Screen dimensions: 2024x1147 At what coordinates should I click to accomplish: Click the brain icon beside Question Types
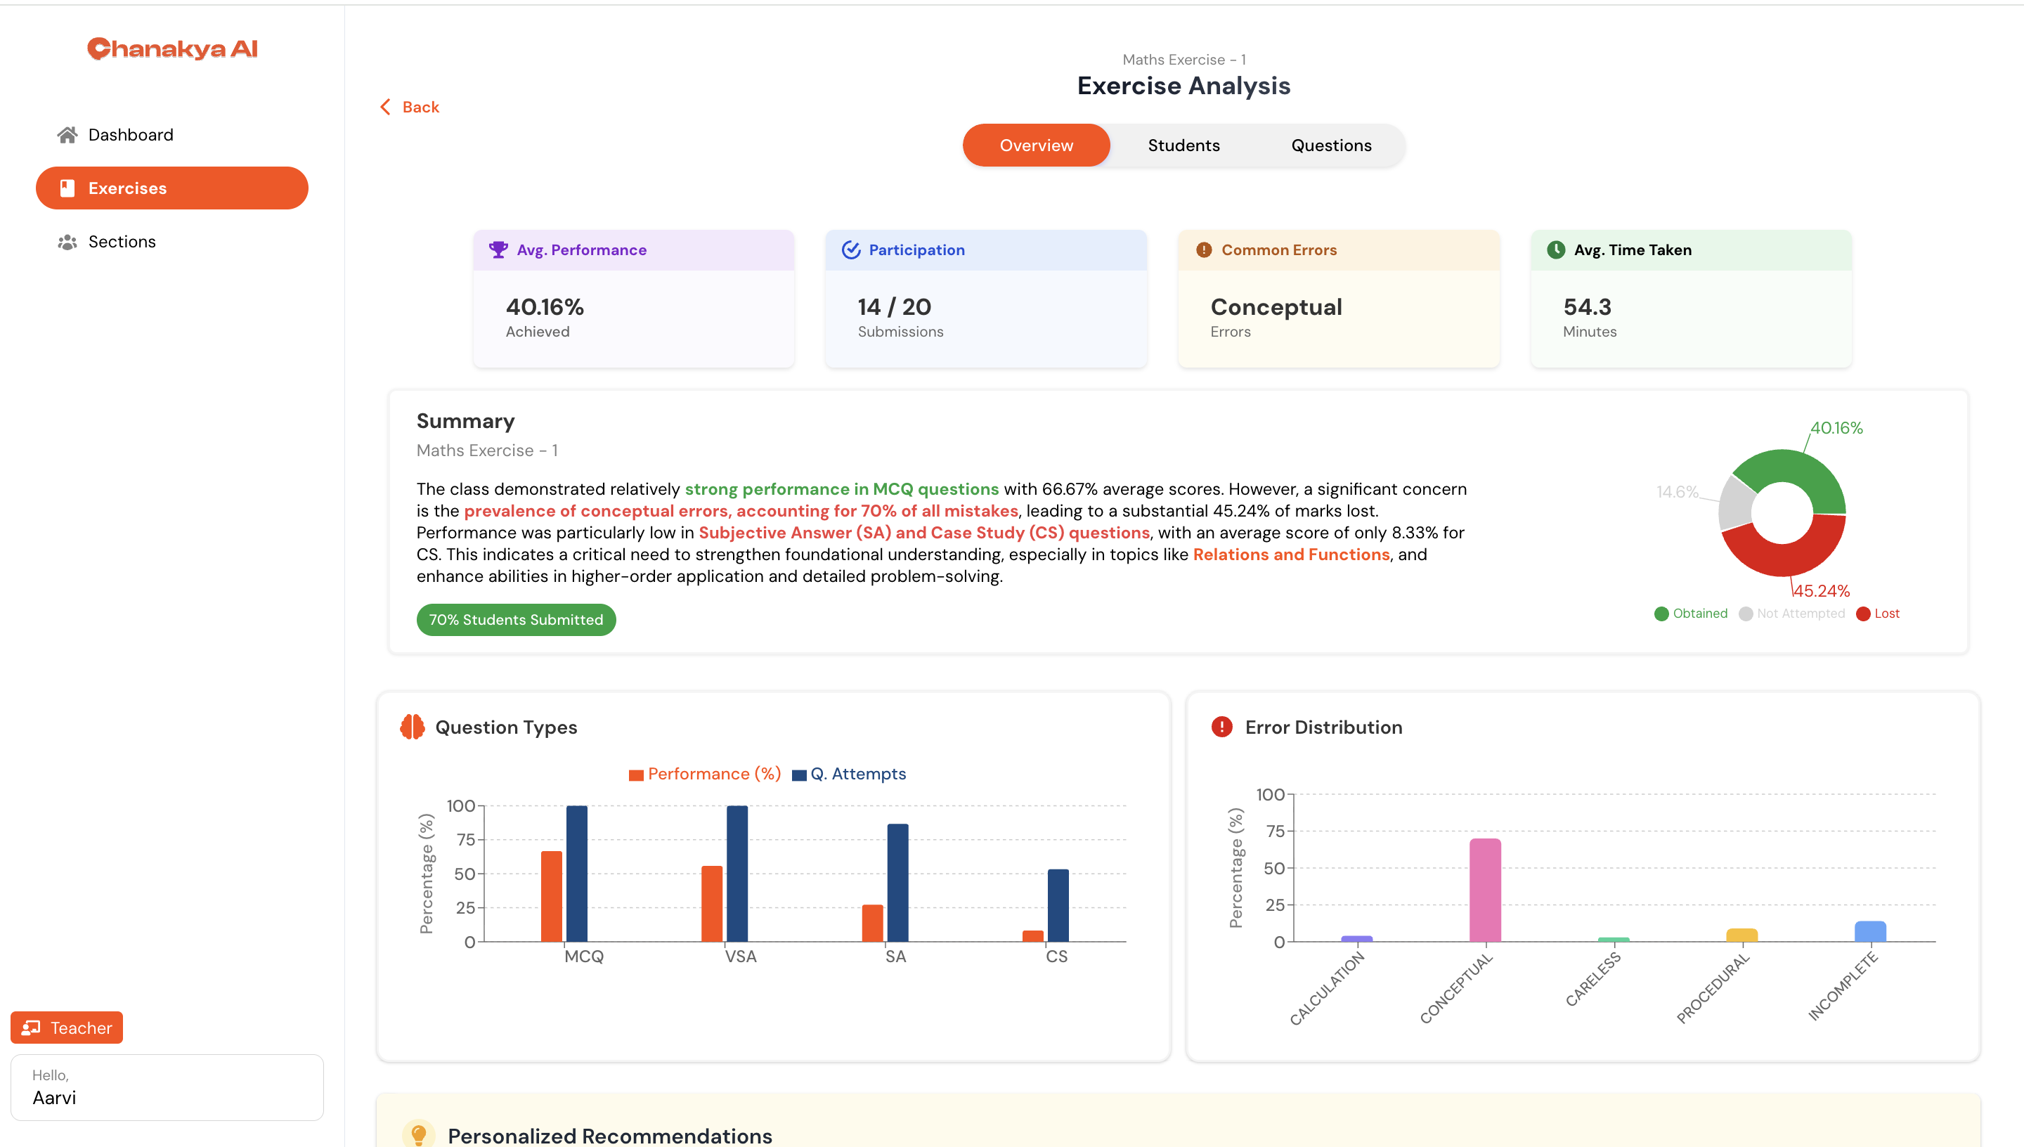(x=412, y=726)
